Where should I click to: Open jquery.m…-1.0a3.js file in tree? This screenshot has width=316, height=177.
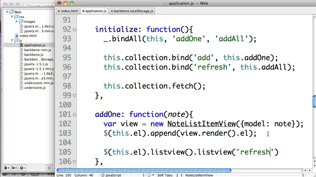pyautogui.click(x=39, y=73)
